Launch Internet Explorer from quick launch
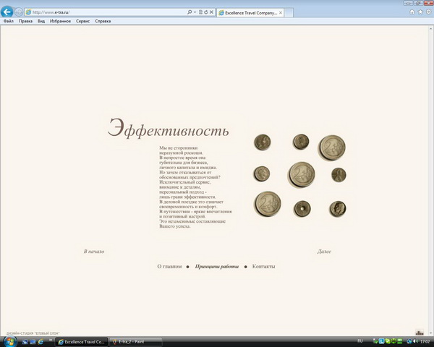Image resolution: width=434 pixels, height=347 pixels. [41, 342]
